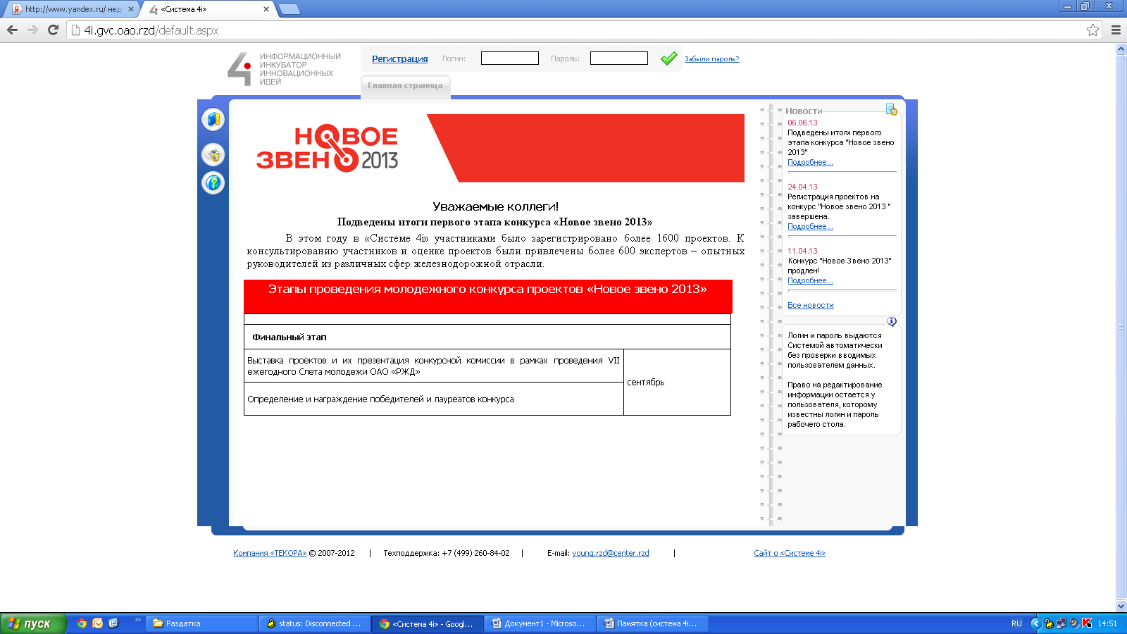The height and width of the screenshot is (634, 1127).
Task: Click the green checkmark login button
Action: tap(668, 58)
